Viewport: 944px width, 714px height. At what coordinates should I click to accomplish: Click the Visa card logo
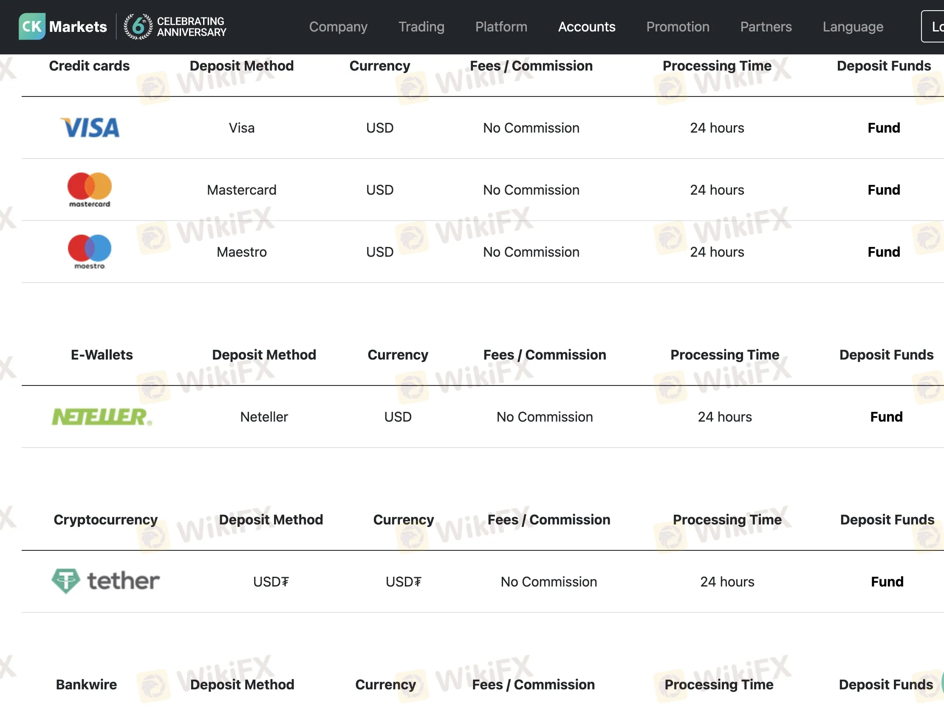(x=90, y=127)
